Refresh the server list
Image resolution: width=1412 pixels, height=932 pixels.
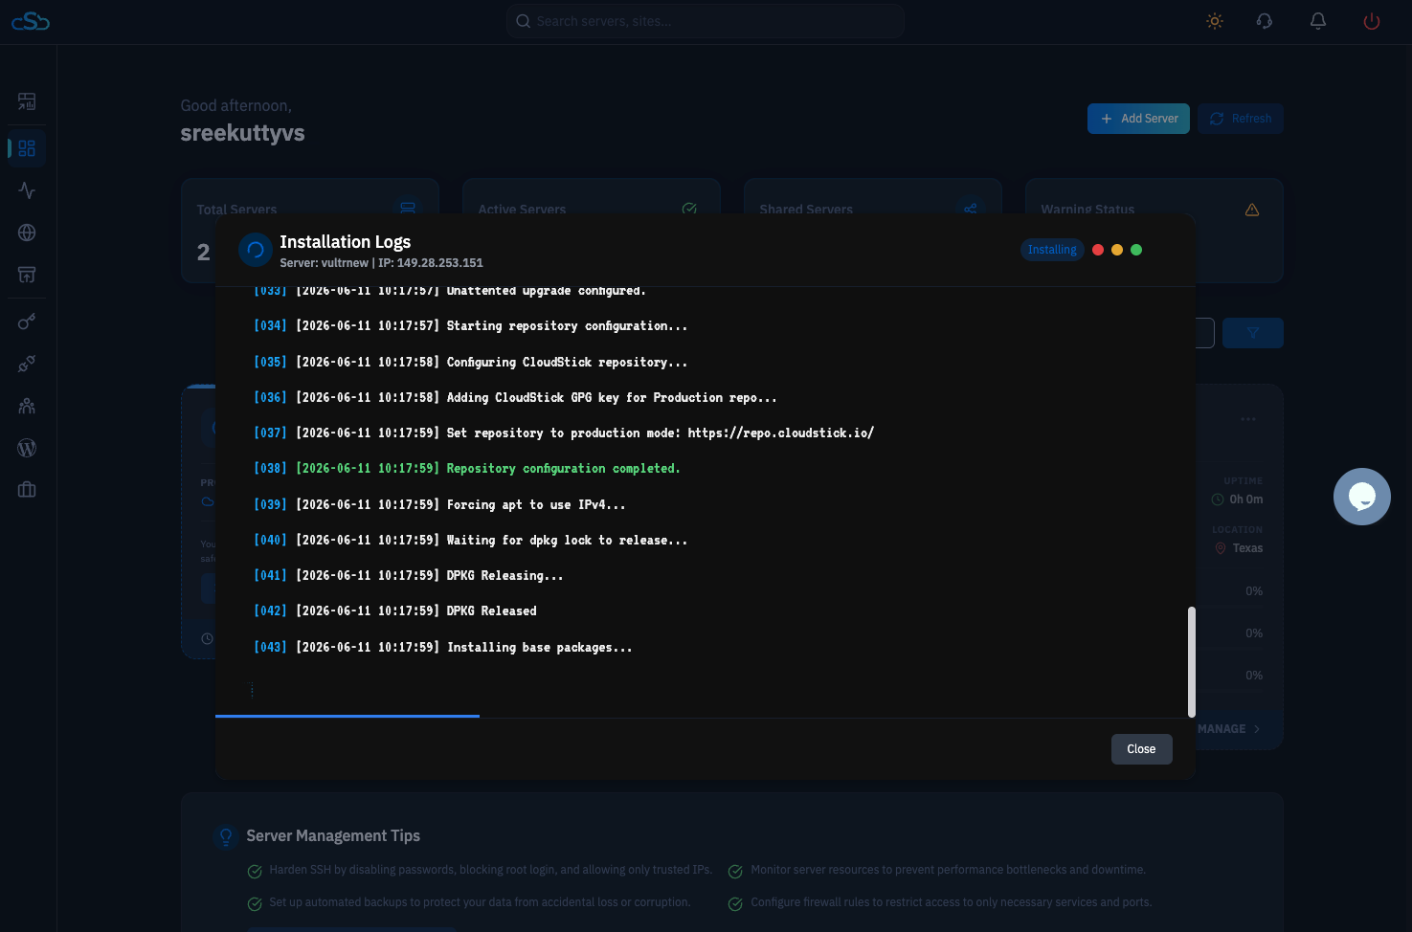coord(1241,119)
